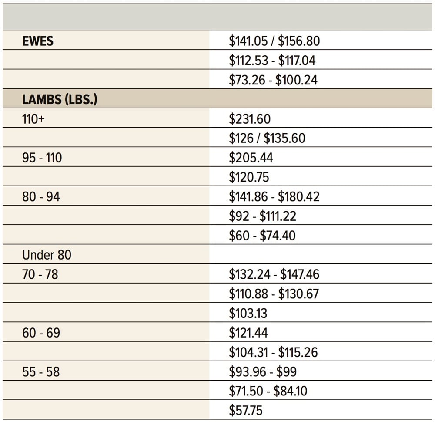Select the 70 - 78 weight label
This screenshot has width=435, height=422.
pyautogui.click(x=40, y=274)
